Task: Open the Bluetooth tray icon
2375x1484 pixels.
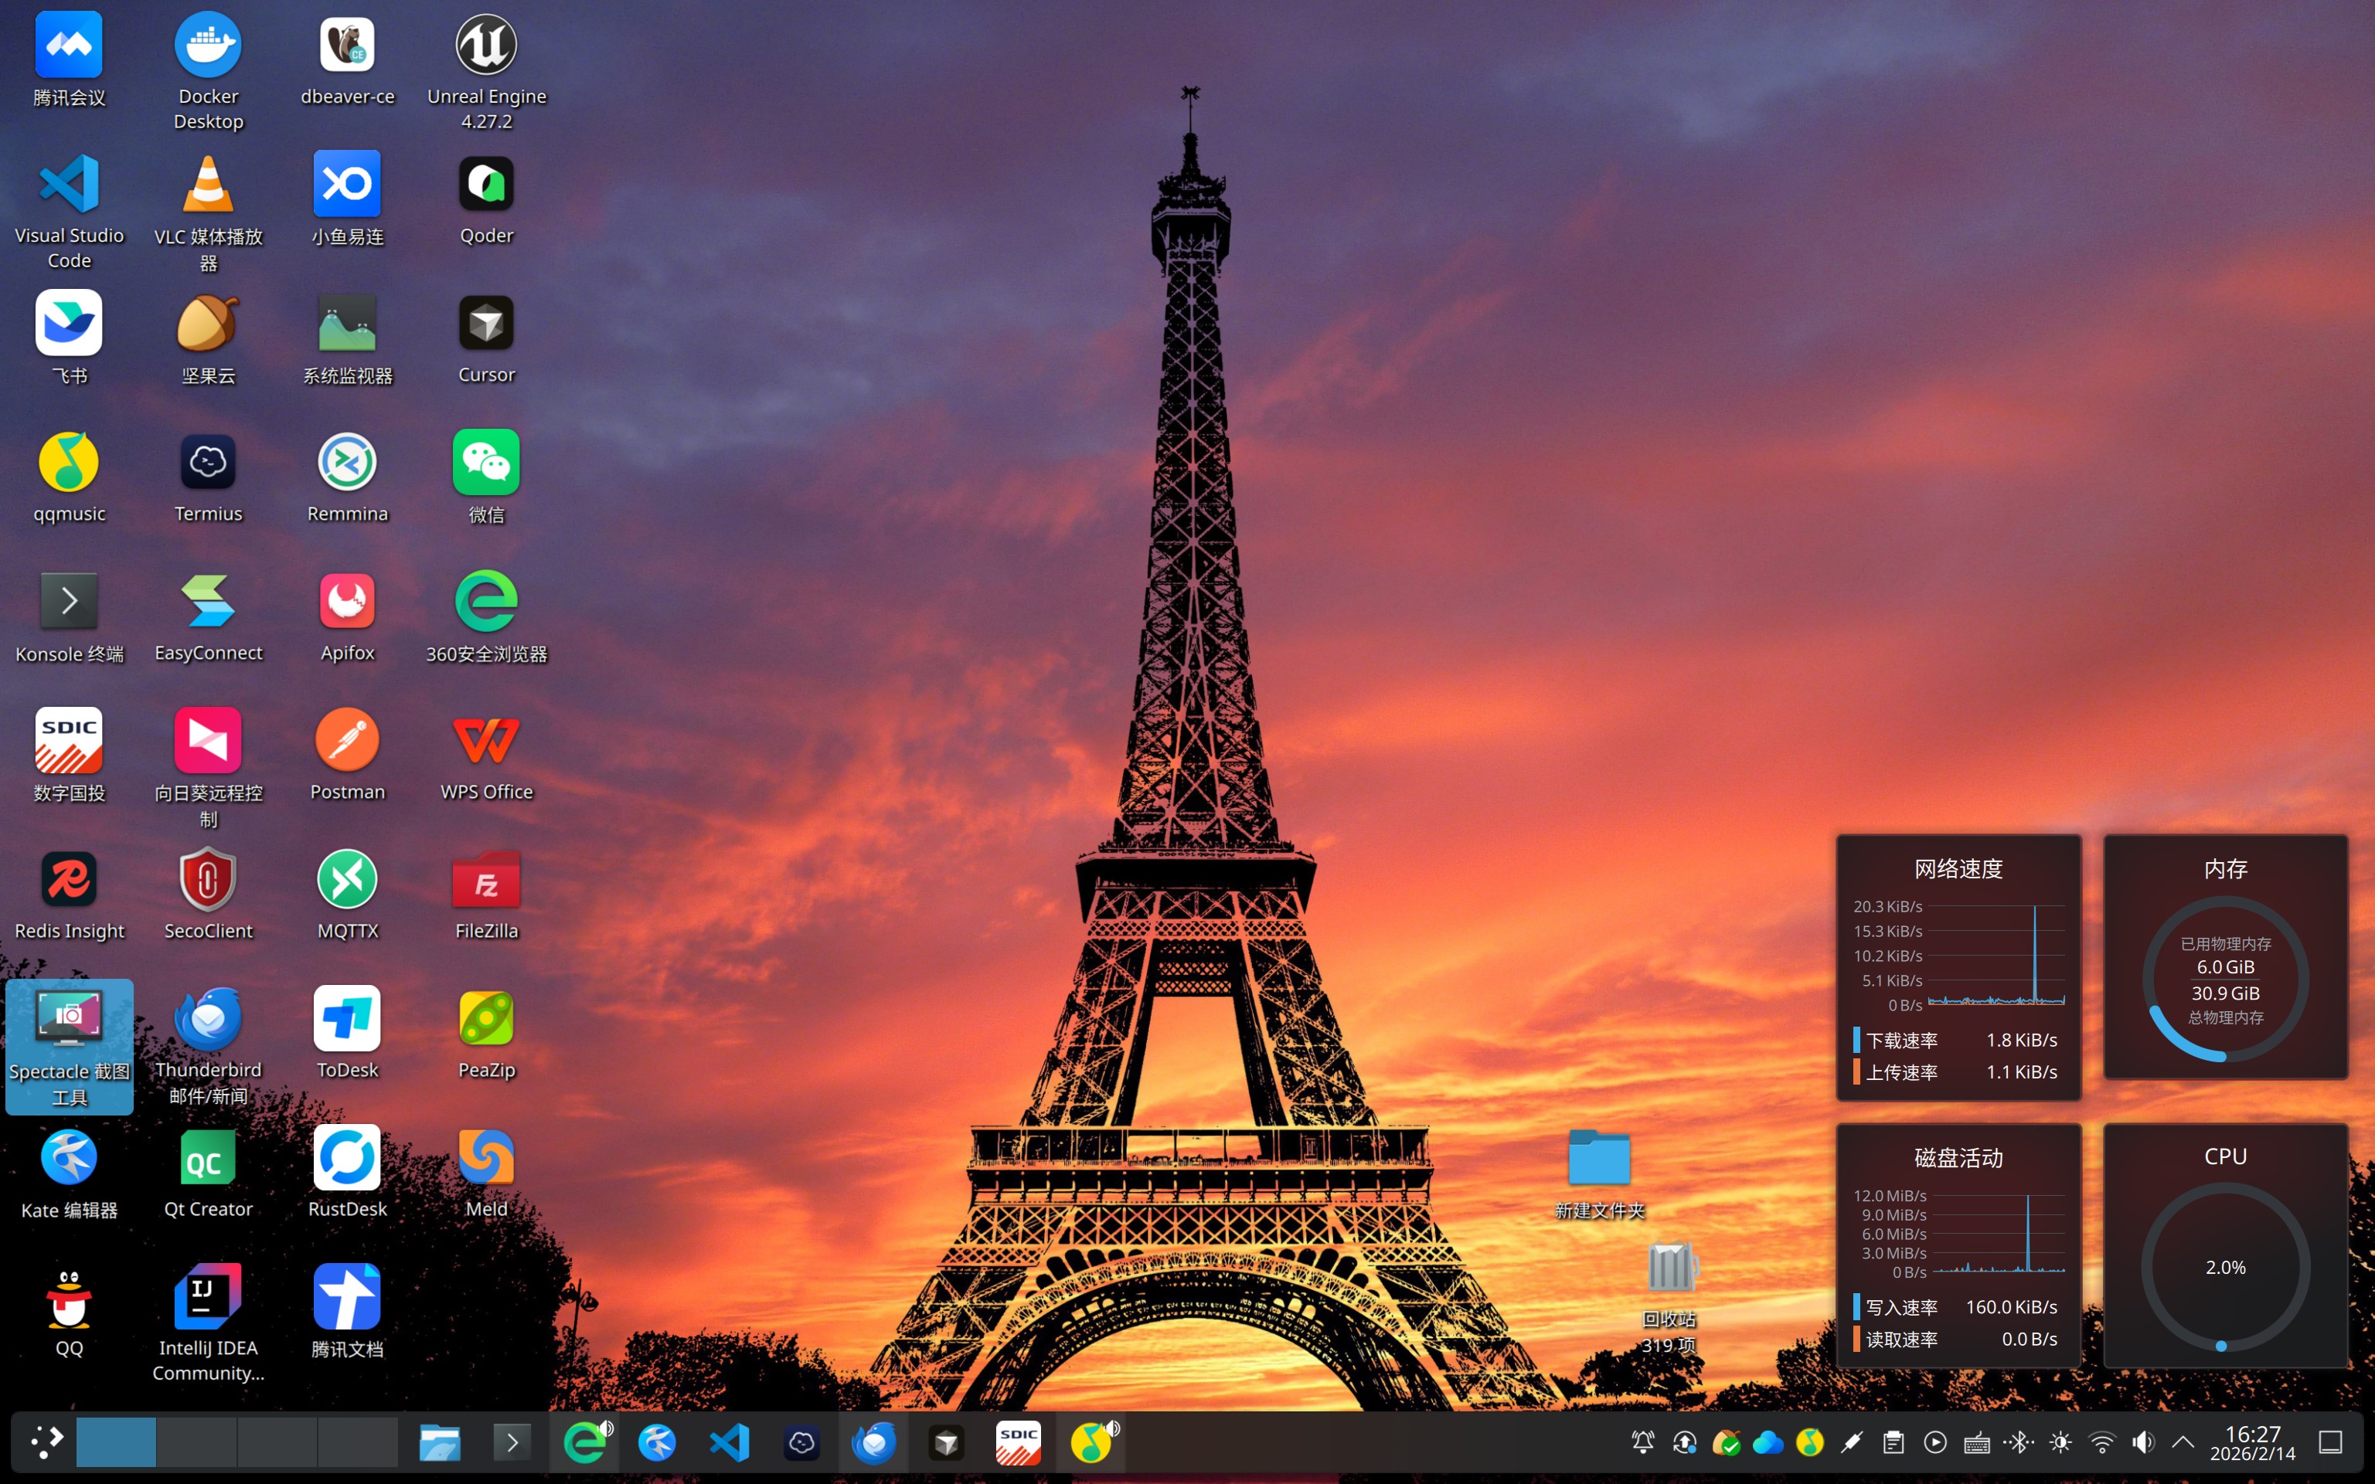Action: (x=2019, y=1442)
